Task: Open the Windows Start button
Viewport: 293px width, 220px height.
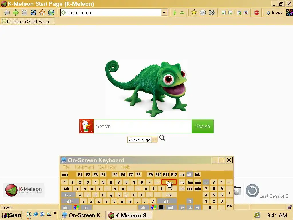Action: click(11, 215)
